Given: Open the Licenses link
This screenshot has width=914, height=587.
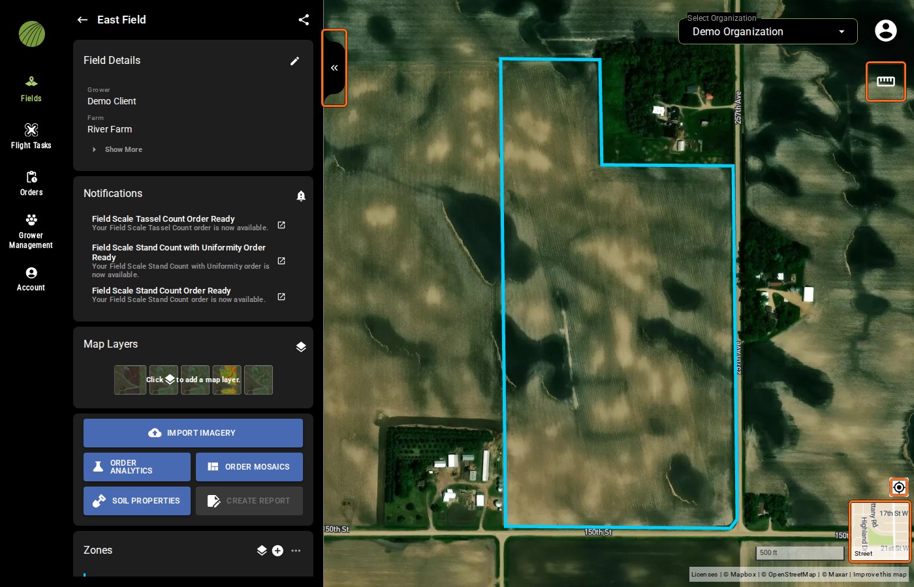Looking at the screenshot, I should [704, 575].
